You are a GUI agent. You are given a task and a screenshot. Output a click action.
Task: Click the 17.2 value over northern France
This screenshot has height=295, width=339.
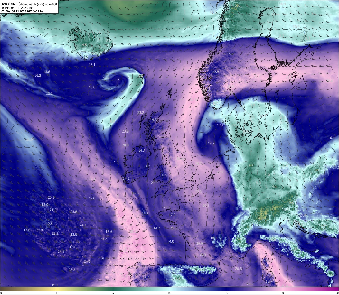click(x=172, y=215)
